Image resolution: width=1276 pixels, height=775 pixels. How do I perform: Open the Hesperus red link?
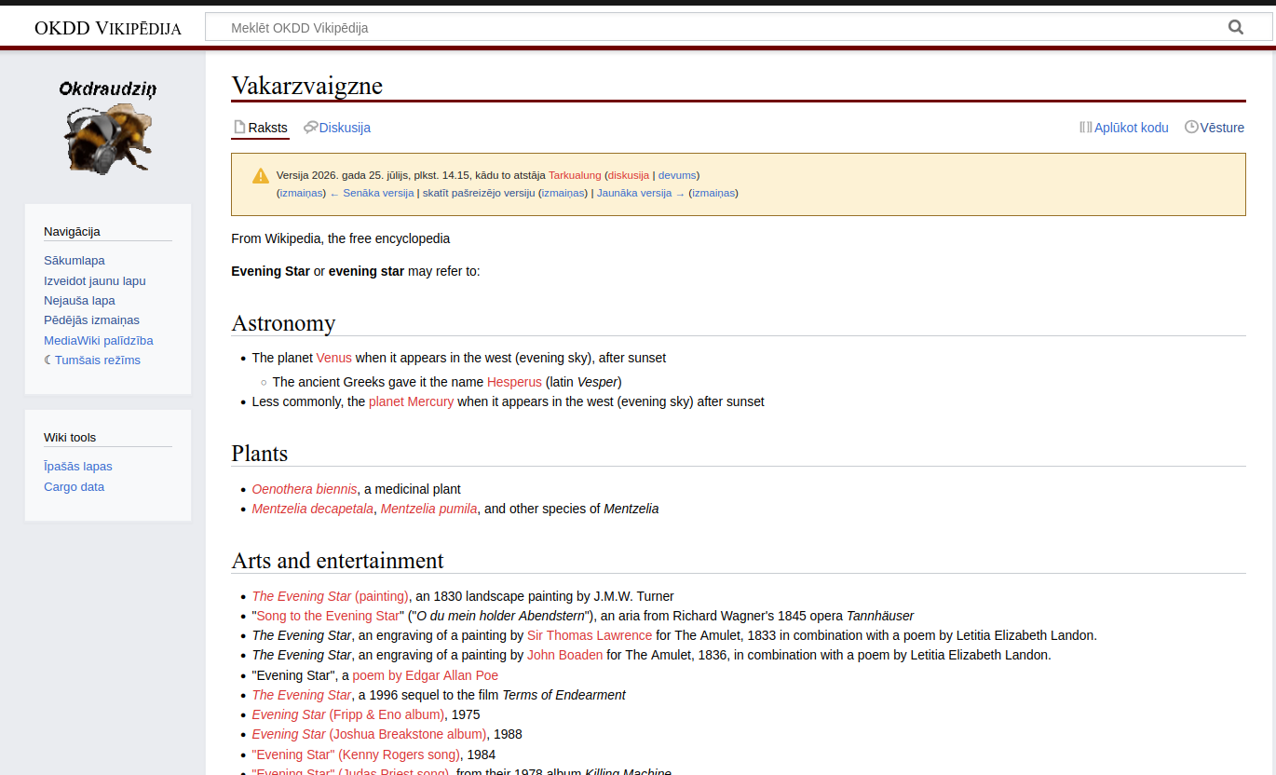[514, 382]
